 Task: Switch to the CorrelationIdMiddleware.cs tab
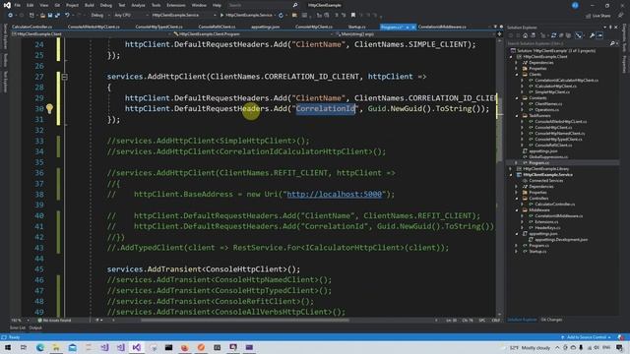coord(442,27)
